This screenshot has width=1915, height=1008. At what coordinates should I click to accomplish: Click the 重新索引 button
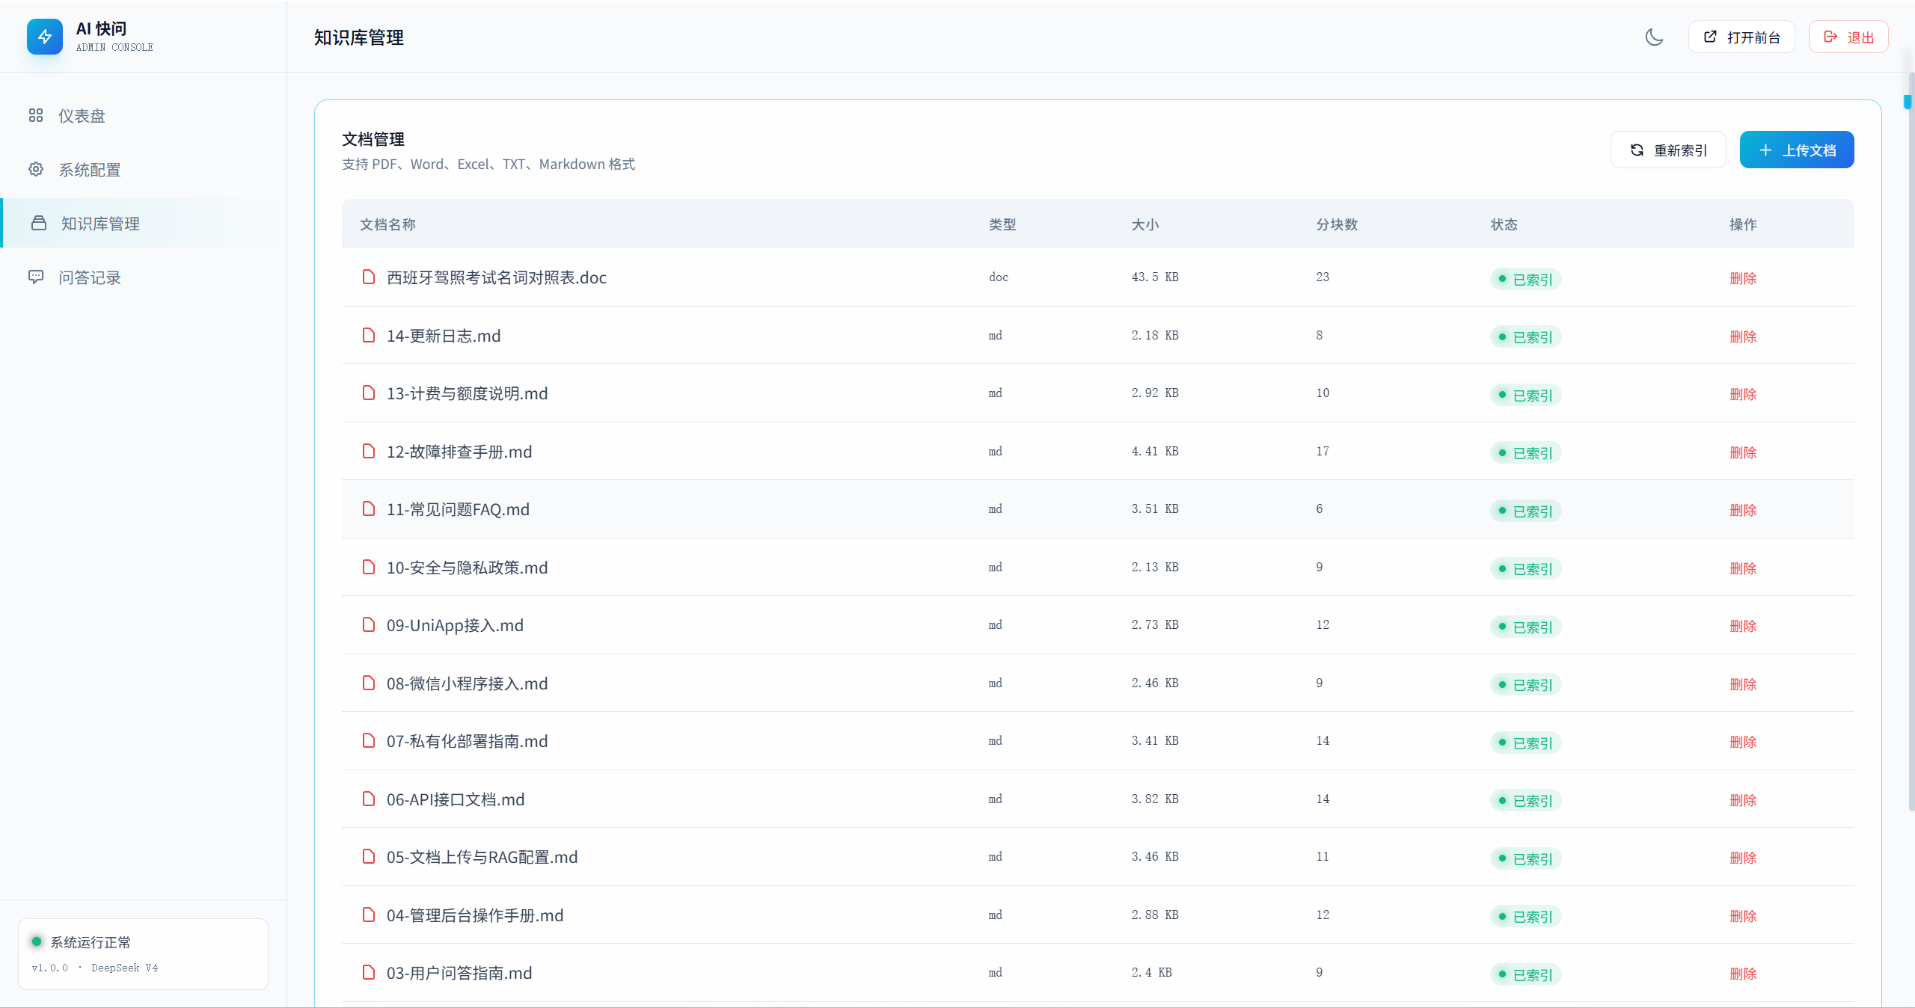tap(1668, 150)
